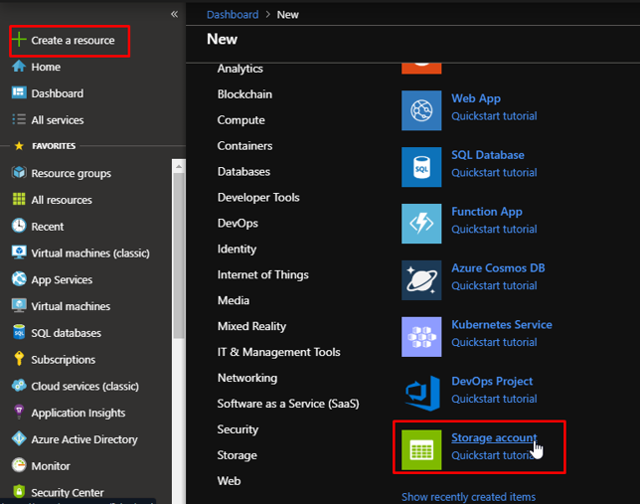The height and width of the screenshot is (504, 640).
Task: Select the Compute category
Action: (x=240, y=120)
